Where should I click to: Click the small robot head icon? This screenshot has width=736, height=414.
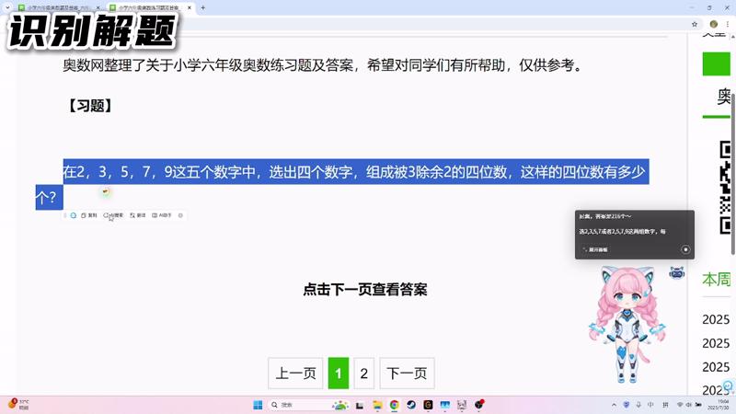[676, 272]
